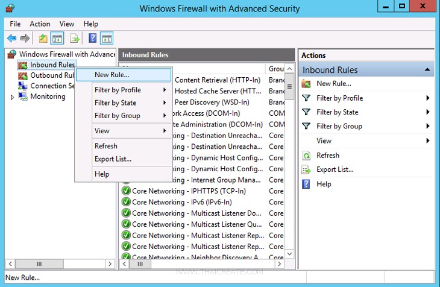
Task: Click Export List... link in Actions pane
Action: pyautogui.click(x=335, y=169)
